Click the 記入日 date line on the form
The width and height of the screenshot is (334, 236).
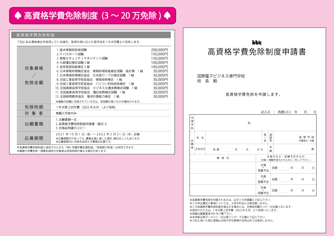tap(289, 112)
